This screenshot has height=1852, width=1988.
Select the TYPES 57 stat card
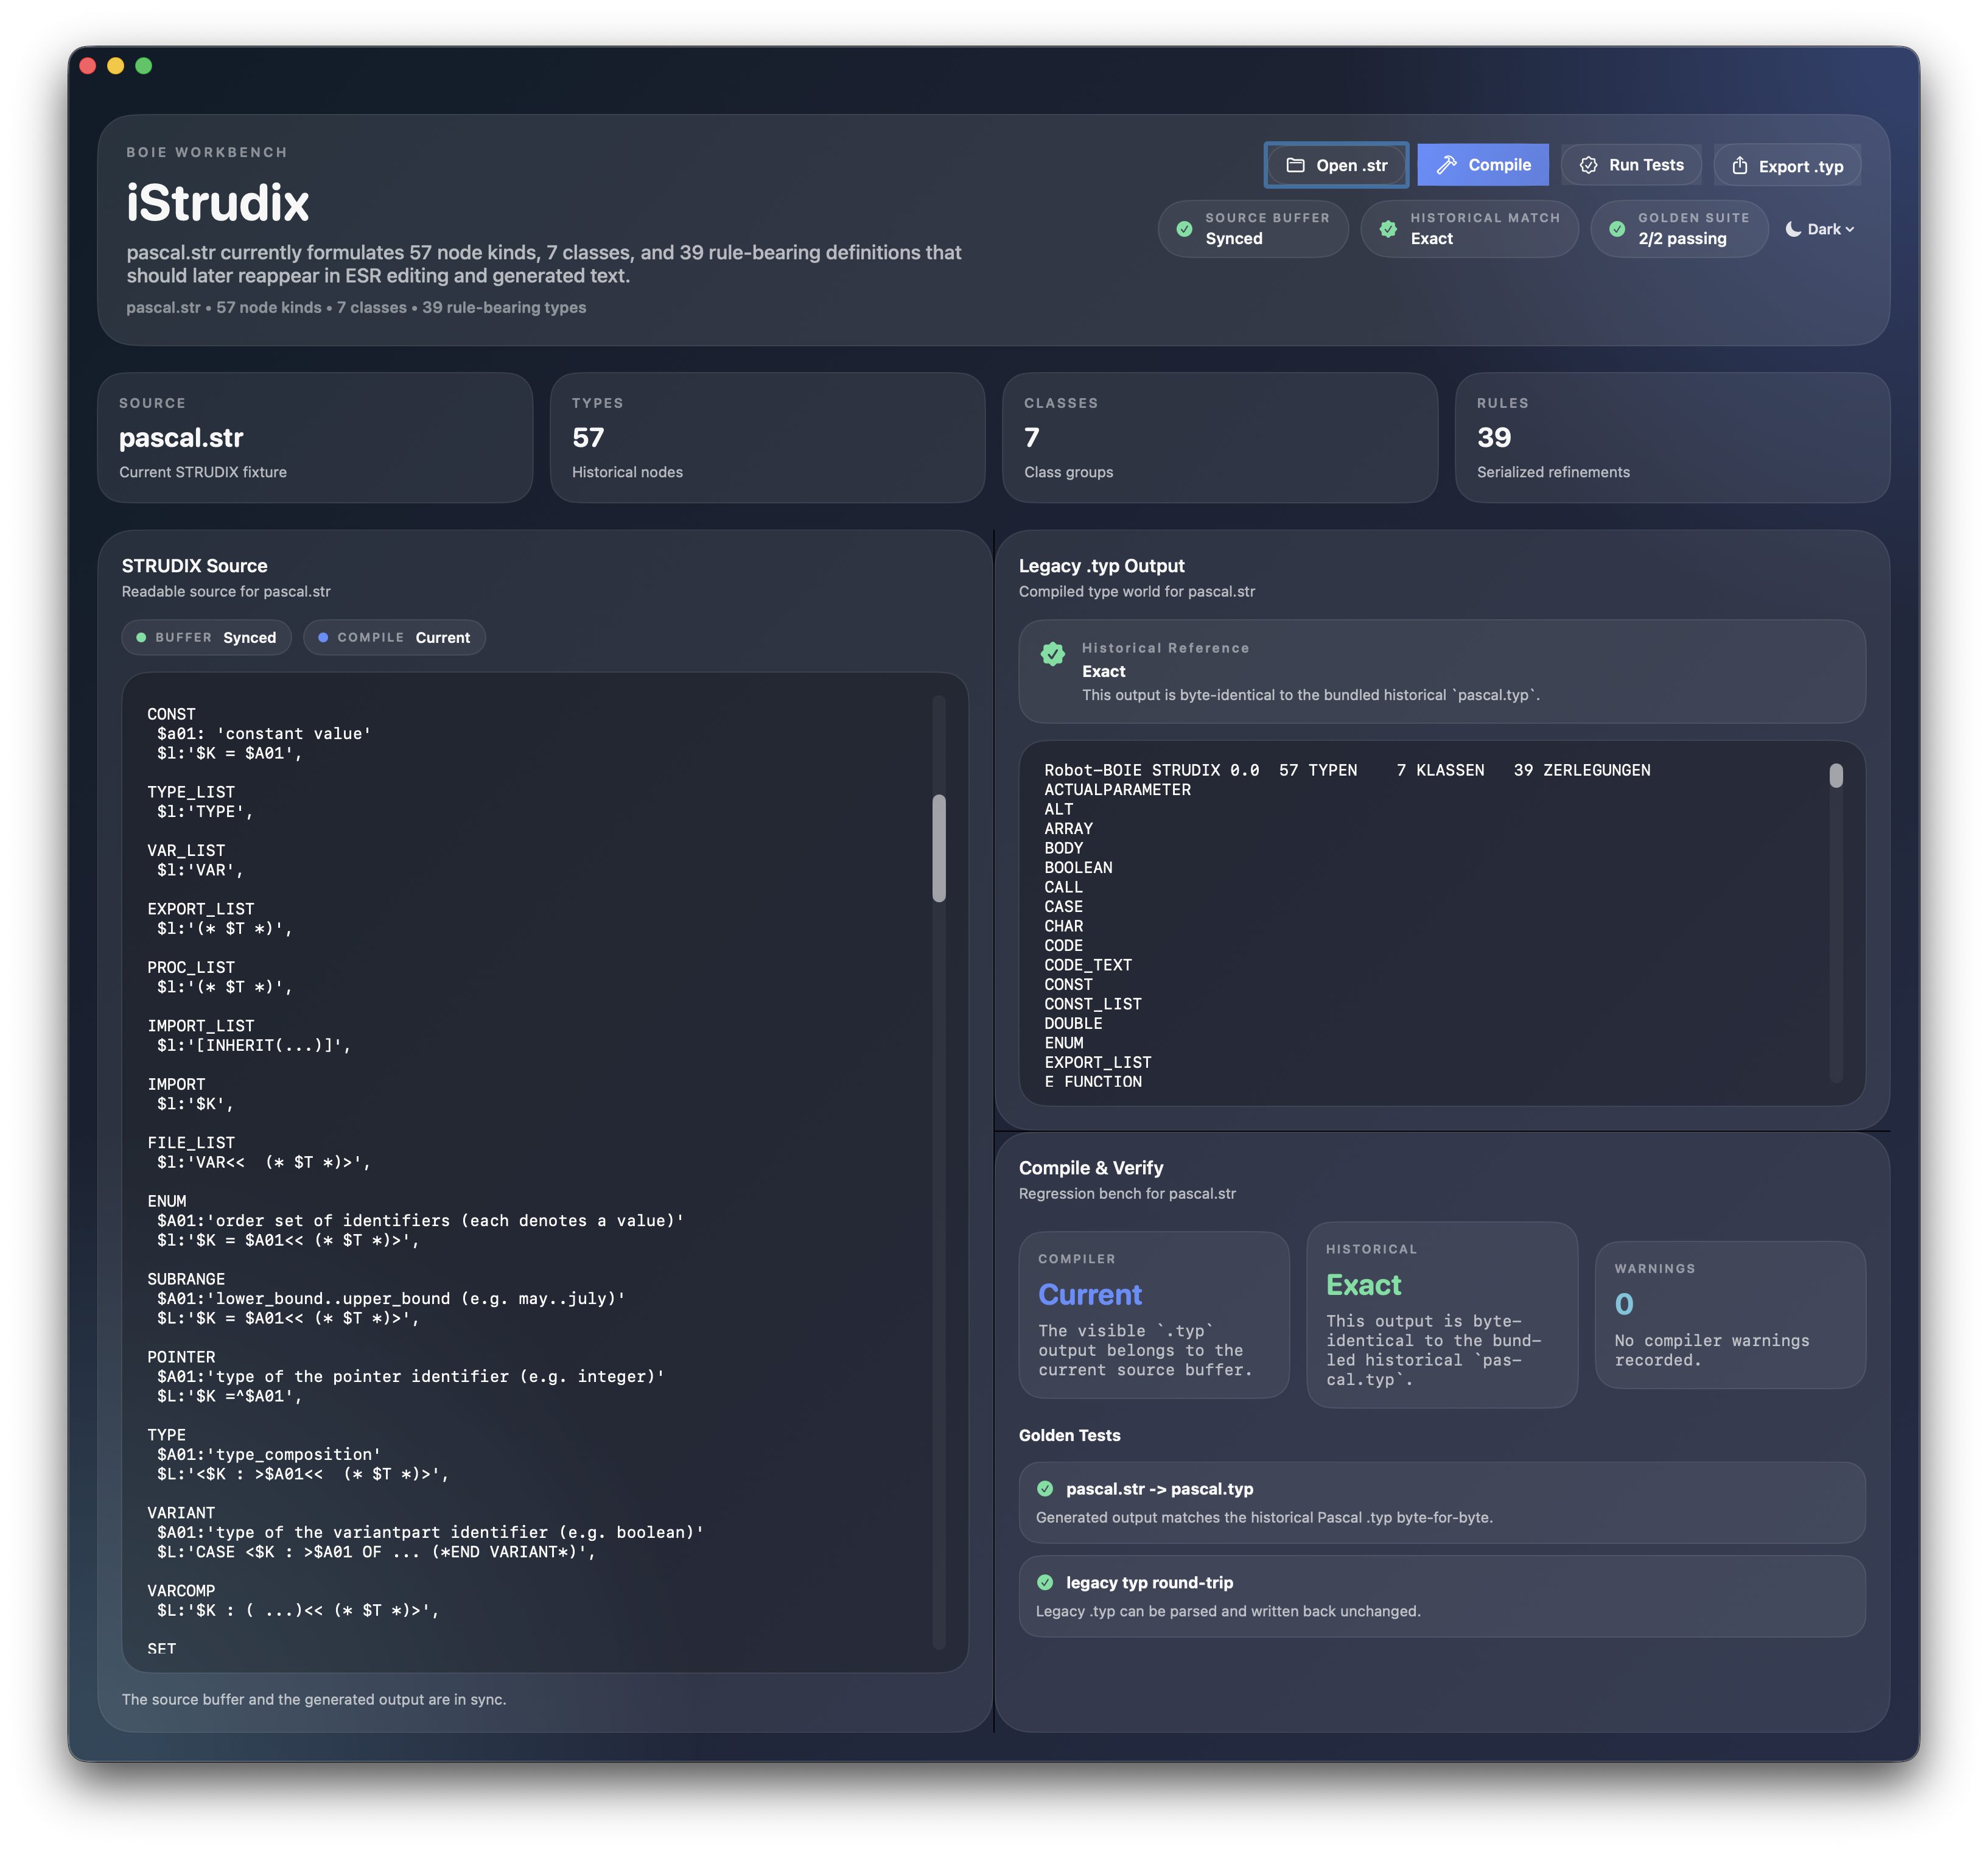[767, 438]
